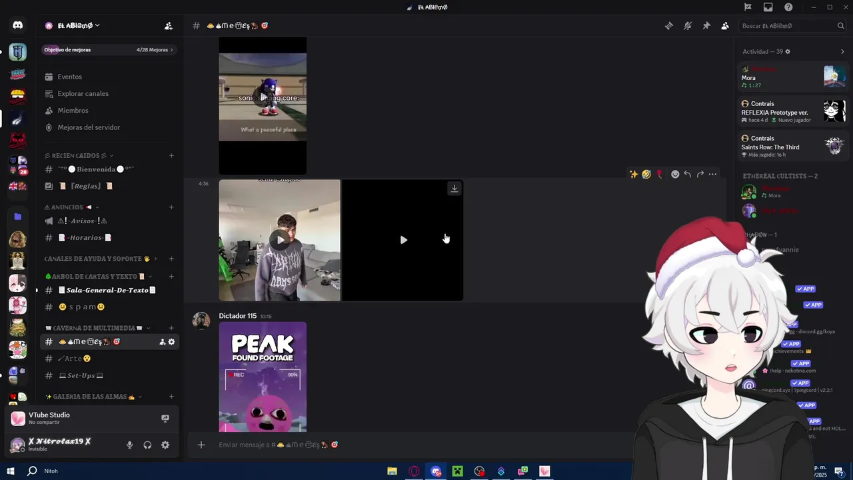Open Actividad settings gear

pos(788,51)
